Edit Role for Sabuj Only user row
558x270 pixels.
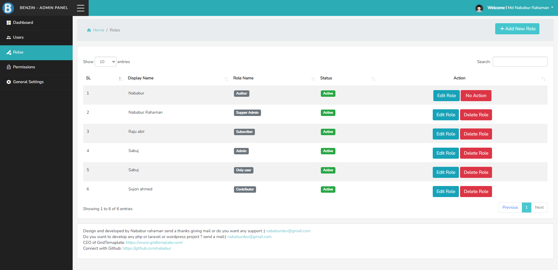pos(446,172)
